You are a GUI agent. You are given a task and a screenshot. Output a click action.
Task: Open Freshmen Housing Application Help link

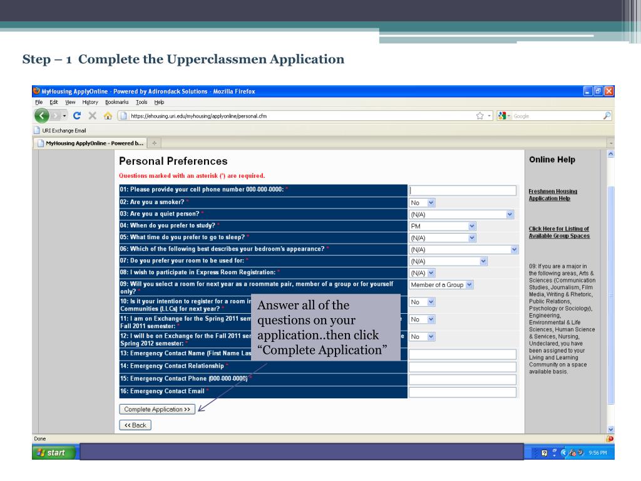click(553, 195)
